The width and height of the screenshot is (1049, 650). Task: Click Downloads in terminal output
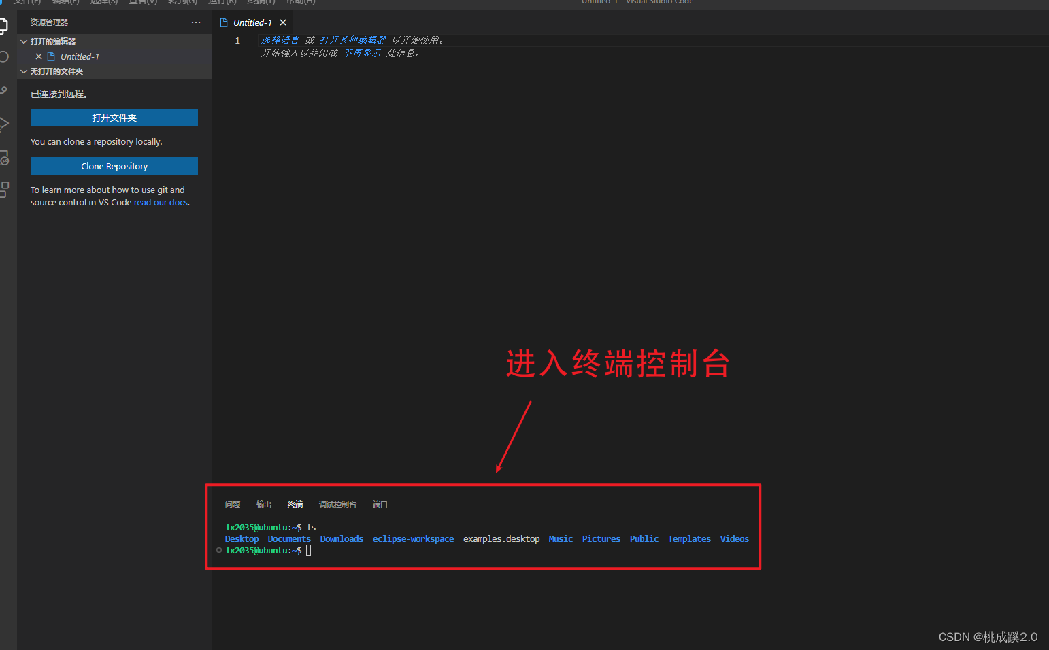tap(342, 539)
